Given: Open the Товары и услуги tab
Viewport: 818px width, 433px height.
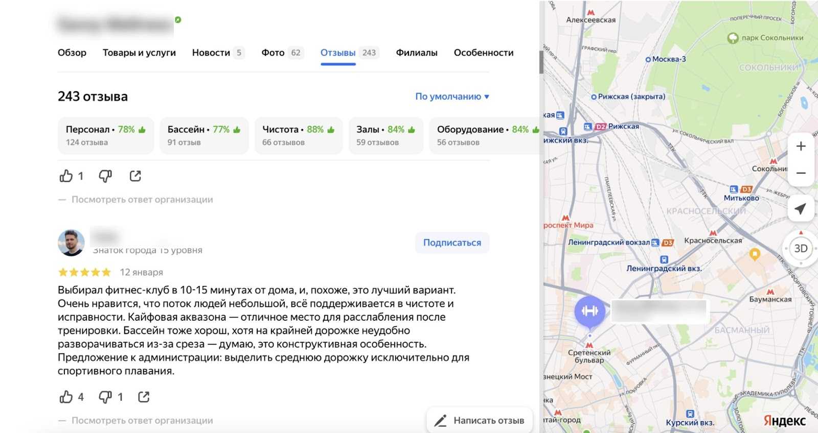Looking at the screenshot, I should (x=139, y=53).
